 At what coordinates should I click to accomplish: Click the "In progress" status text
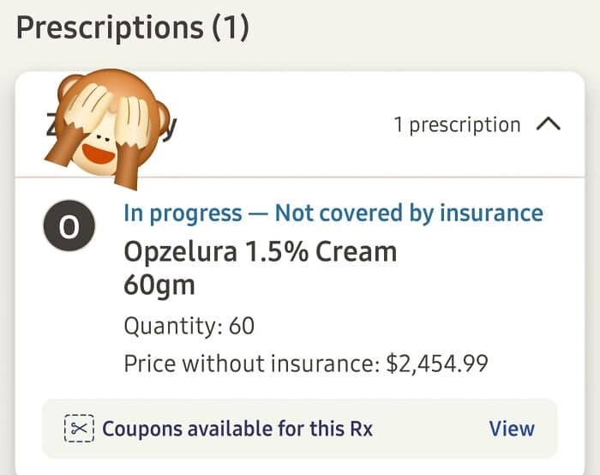[x=183, y=213]
